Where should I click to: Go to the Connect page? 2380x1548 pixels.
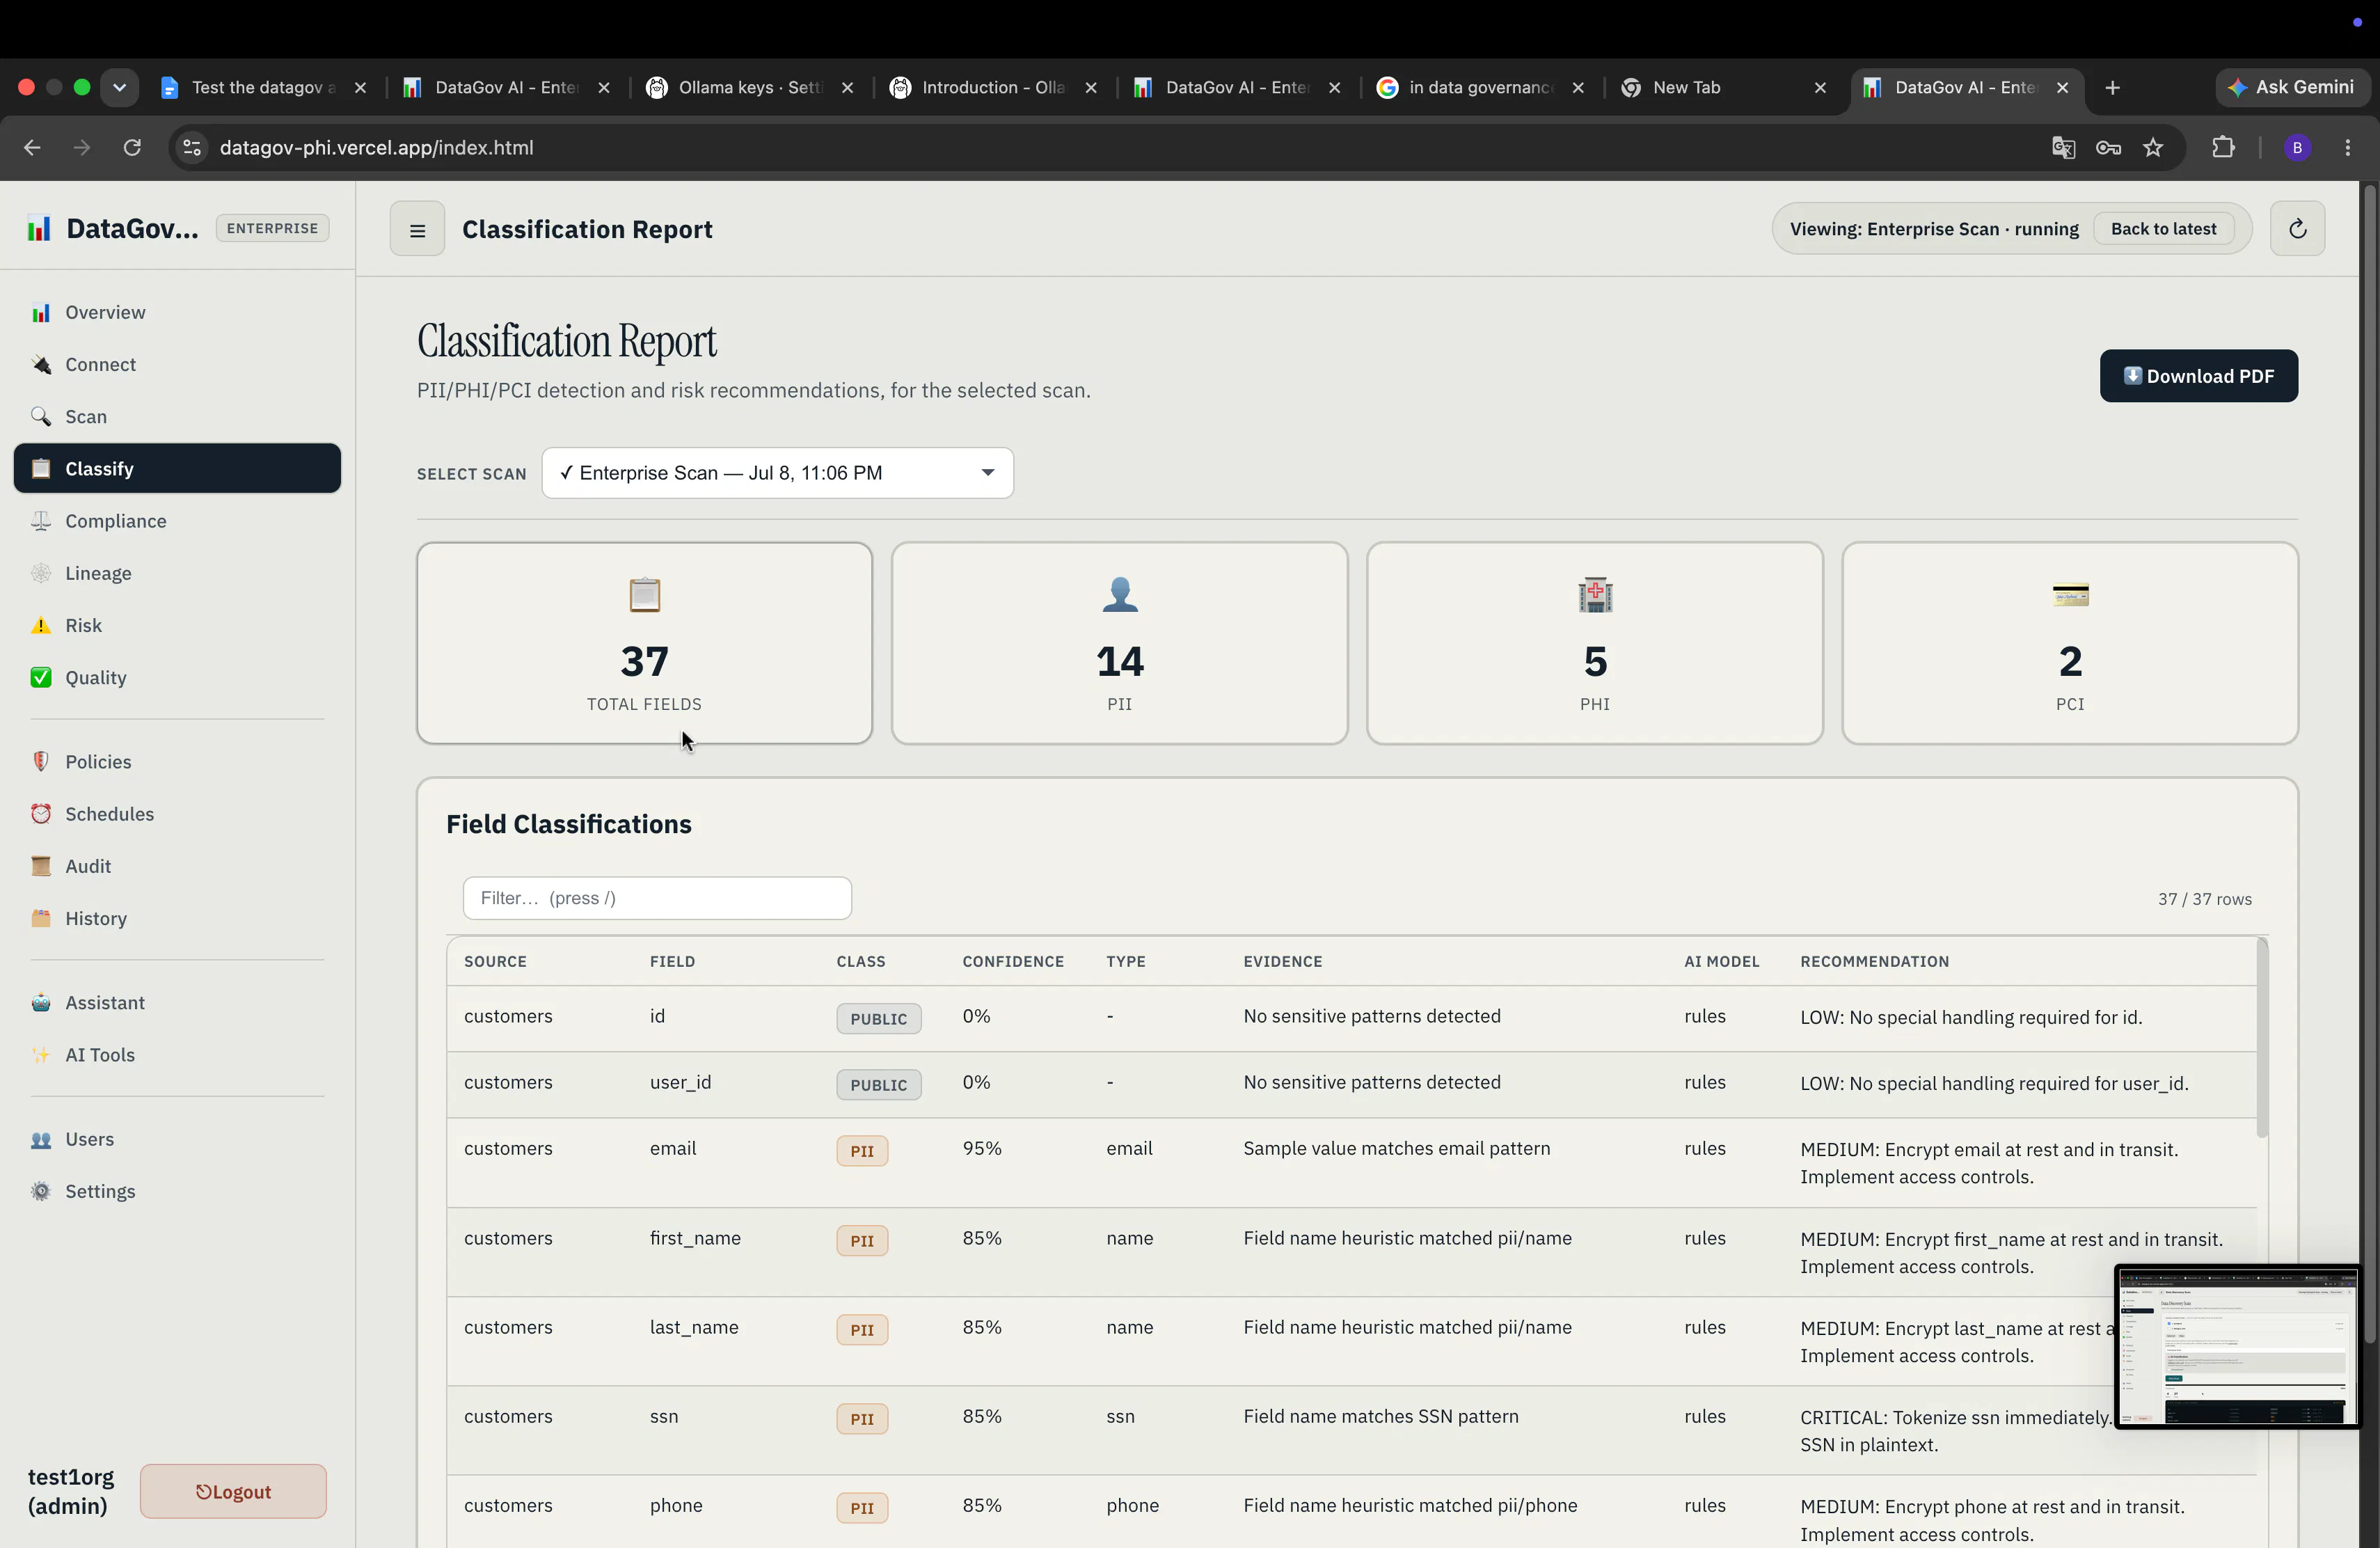(177, 364)
